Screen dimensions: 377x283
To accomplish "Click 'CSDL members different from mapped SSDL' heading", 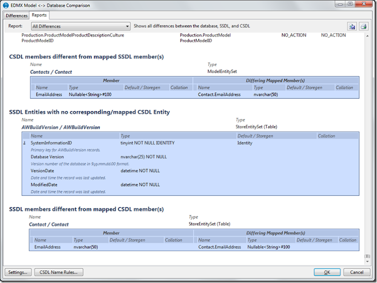I will (86, 57).
